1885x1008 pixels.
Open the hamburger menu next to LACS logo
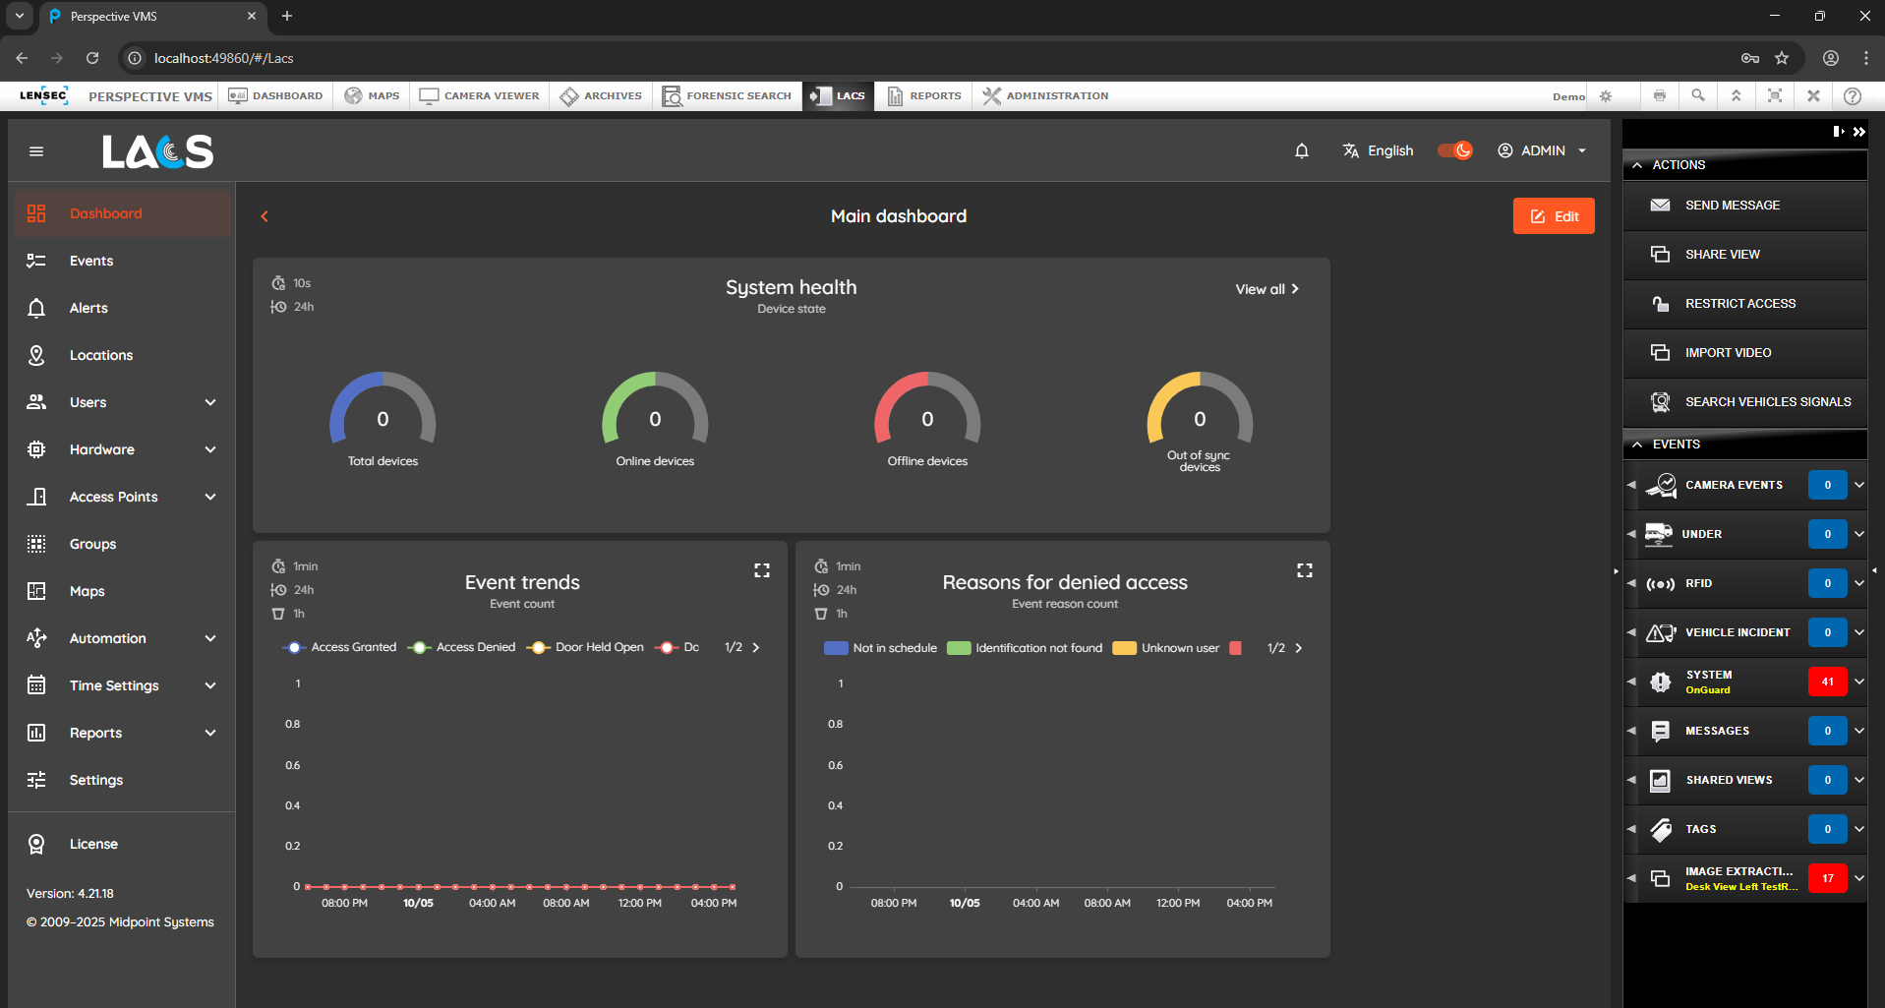point(36,151)
